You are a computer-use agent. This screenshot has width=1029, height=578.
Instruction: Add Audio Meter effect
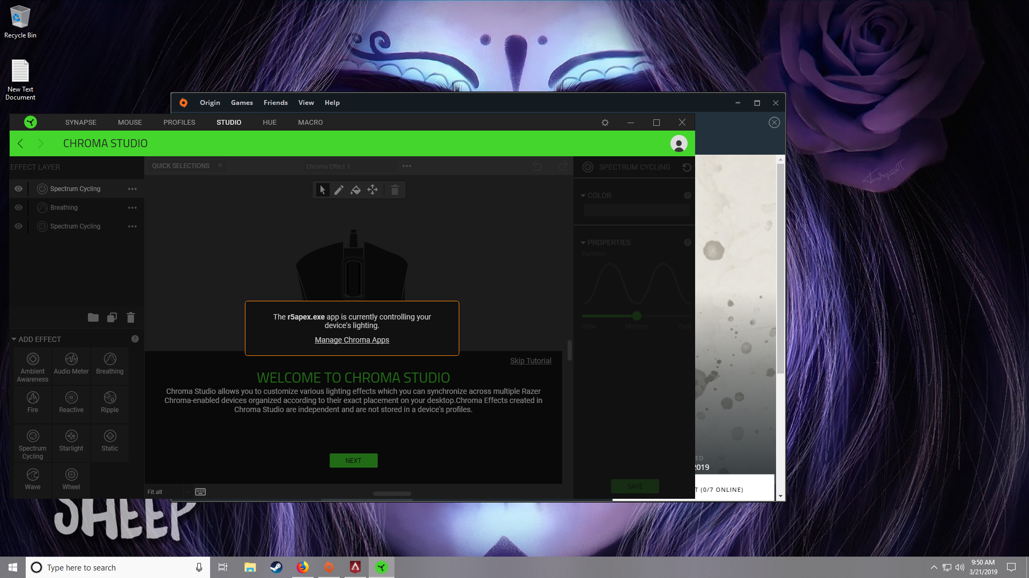click(x=71, y=367)
